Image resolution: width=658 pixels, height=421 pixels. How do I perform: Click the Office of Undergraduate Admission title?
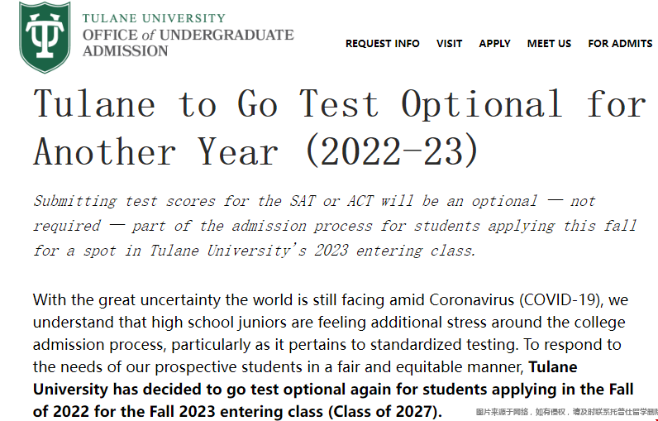coord(188,43)
